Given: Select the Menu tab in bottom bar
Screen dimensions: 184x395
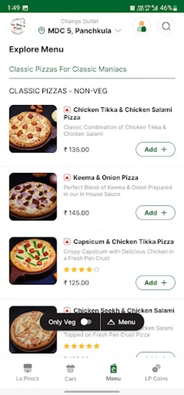Looking at the screenshot, I should 113,372.
